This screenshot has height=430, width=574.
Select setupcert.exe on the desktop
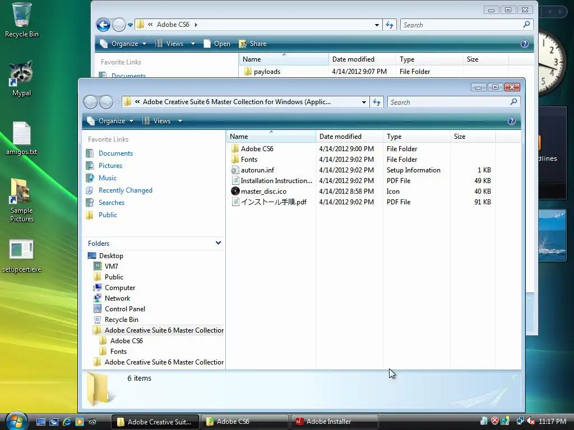click(21, 256)
